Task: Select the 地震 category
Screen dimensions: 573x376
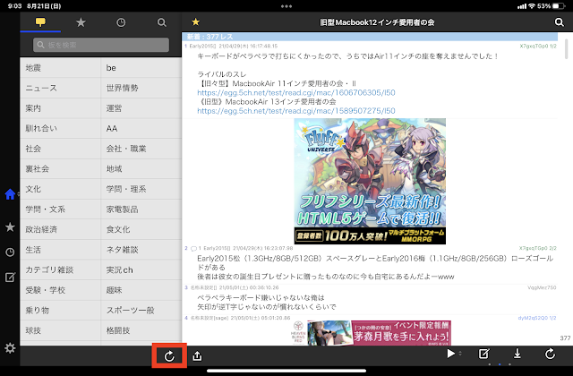Action: (x=60, y=68)
